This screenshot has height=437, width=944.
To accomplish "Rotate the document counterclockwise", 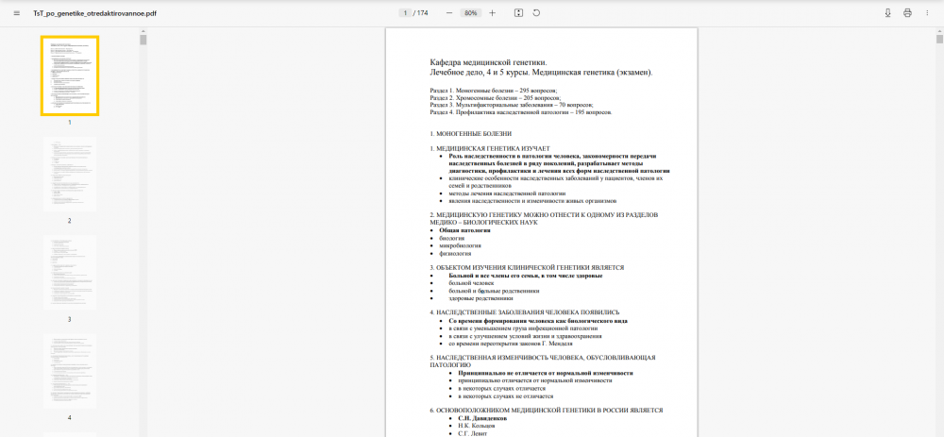I will pyautogui.click(x=536, y=12).
